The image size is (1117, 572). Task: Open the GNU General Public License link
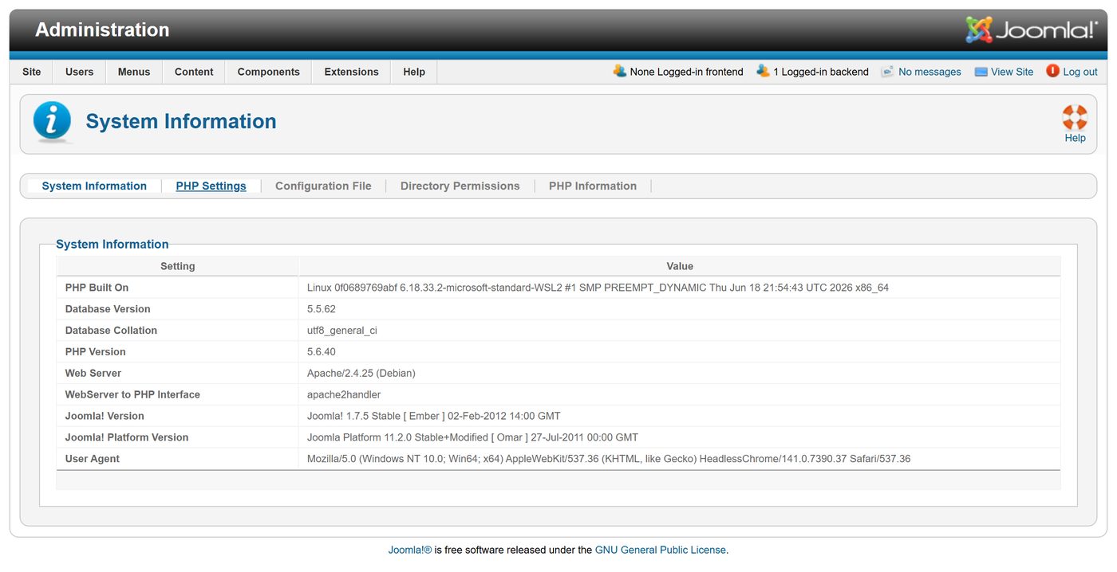(661, 550)
